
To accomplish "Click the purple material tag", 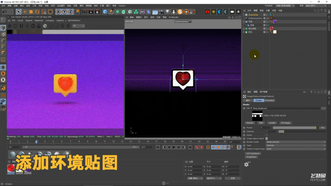I will pyautogui.click(x=275, y=21).
